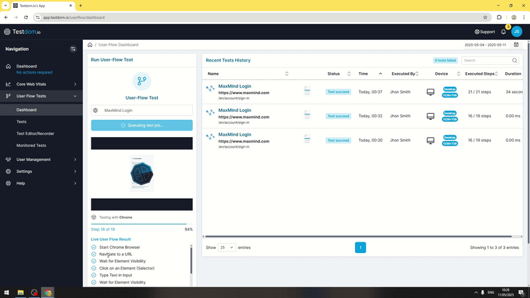The image size is (530, 298).
Task: Open Windows Start menu
Action: coord(7,293)
